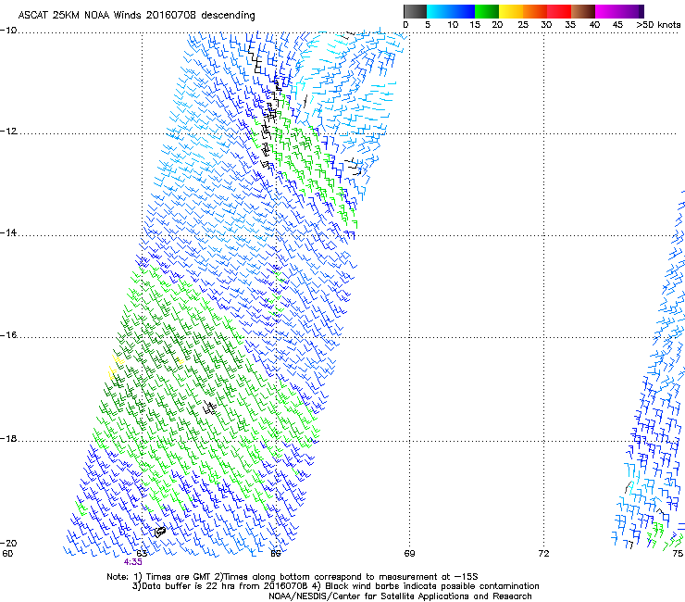Click the yellow wind barbs near 16.5S

(x=115, y=367)
